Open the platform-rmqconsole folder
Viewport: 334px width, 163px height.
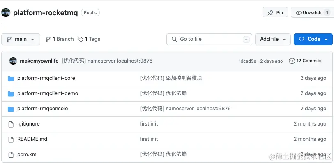pos(43,109)
